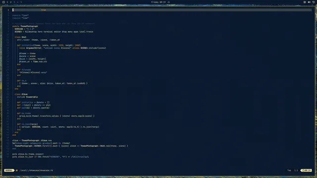This screenshot has height=178, width=317.
Task: Click the group_by(&:theme) line
Action: 57,116
